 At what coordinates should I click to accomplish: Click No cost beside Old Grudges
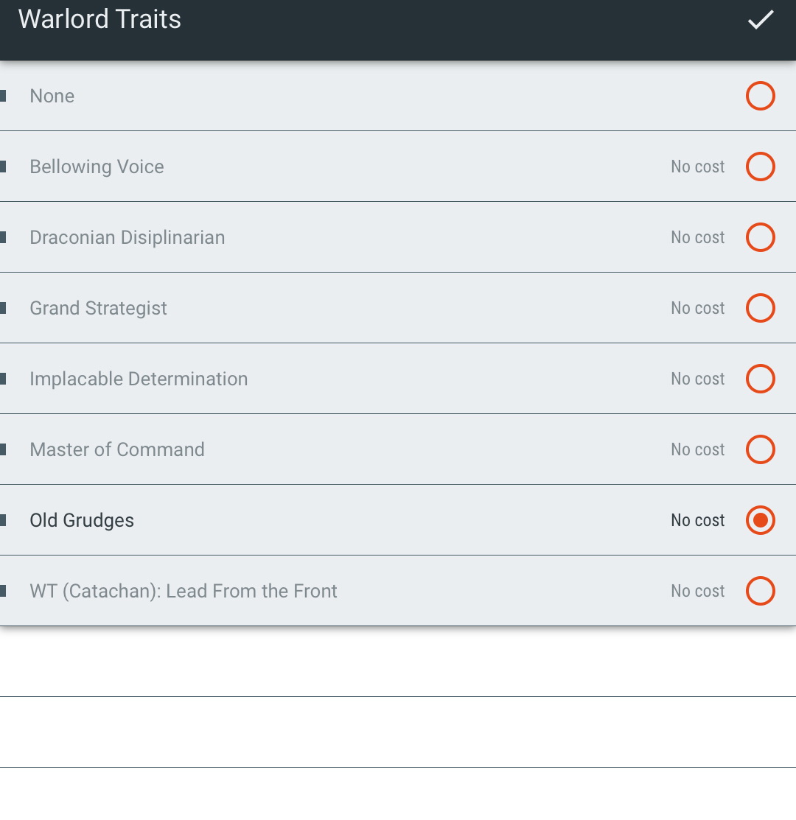[x=698, y=520]
